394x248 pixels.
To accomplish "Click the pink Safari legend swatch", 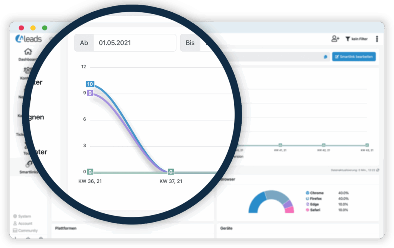I will pyautogui.click(x=307, y=210).
